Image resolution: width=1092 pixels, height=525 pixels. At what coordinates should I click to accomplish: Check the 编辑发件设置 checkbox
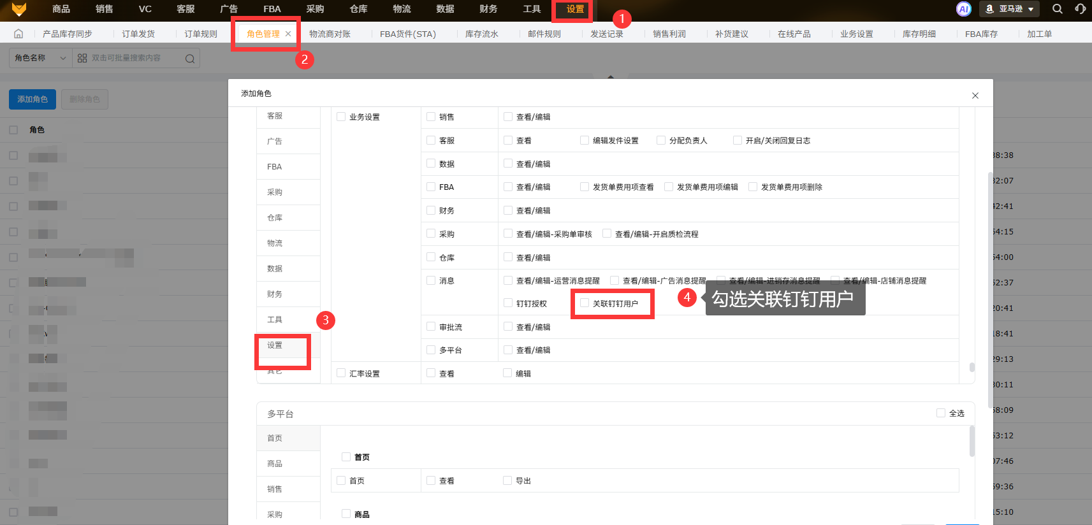585,140
